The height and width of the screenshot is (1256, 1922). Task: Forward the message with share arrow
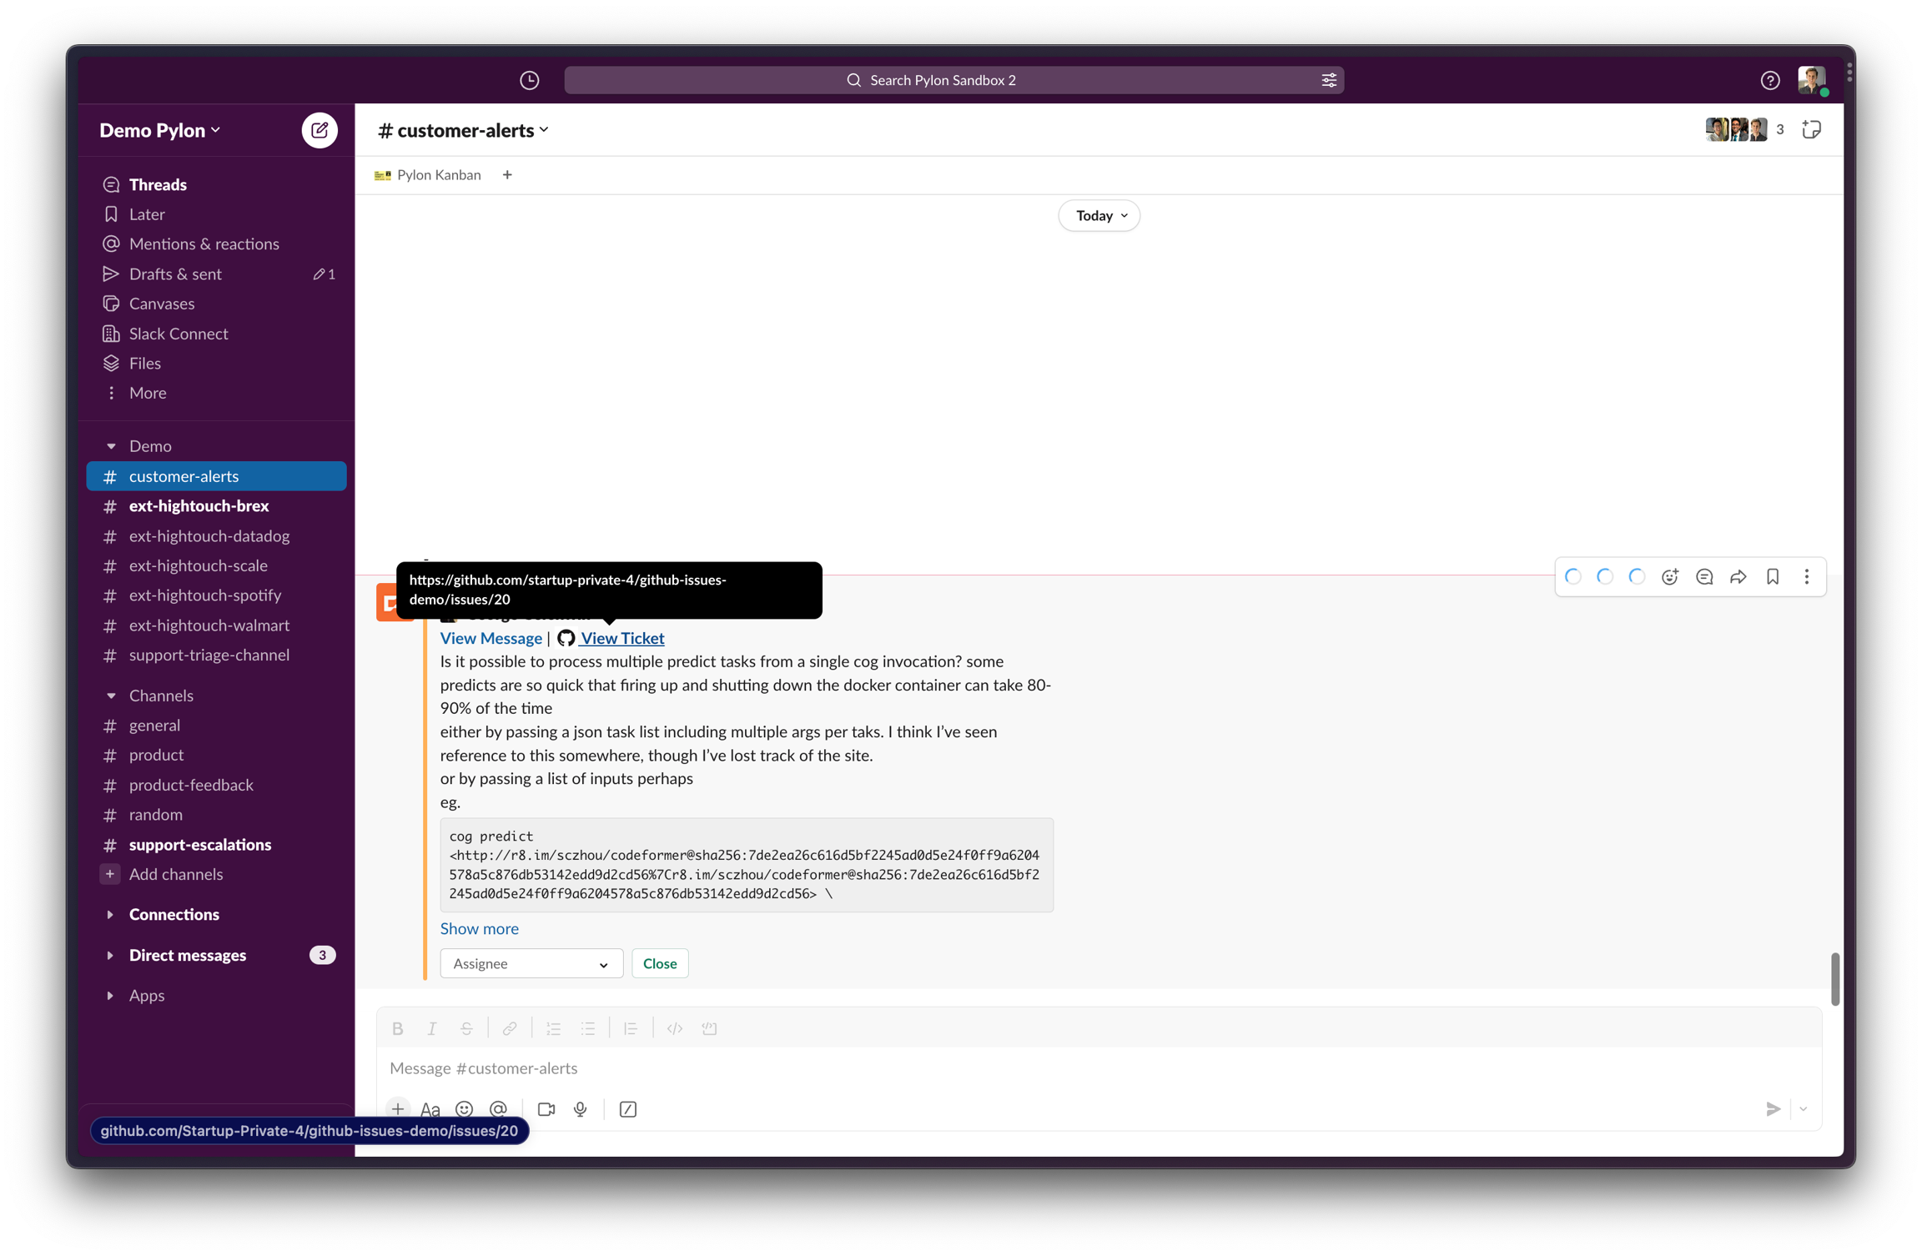[1738, 577]
